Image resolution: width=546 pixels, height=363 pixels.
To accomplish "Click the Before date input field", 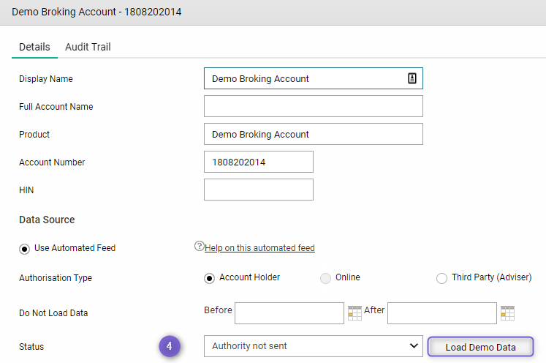I will [x=289, y=313].
